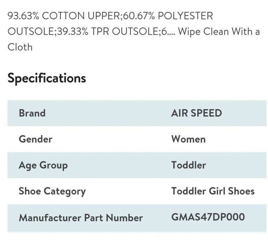Select the Gender label
Screen dimensions: 268x247
(x=35, y=139)
